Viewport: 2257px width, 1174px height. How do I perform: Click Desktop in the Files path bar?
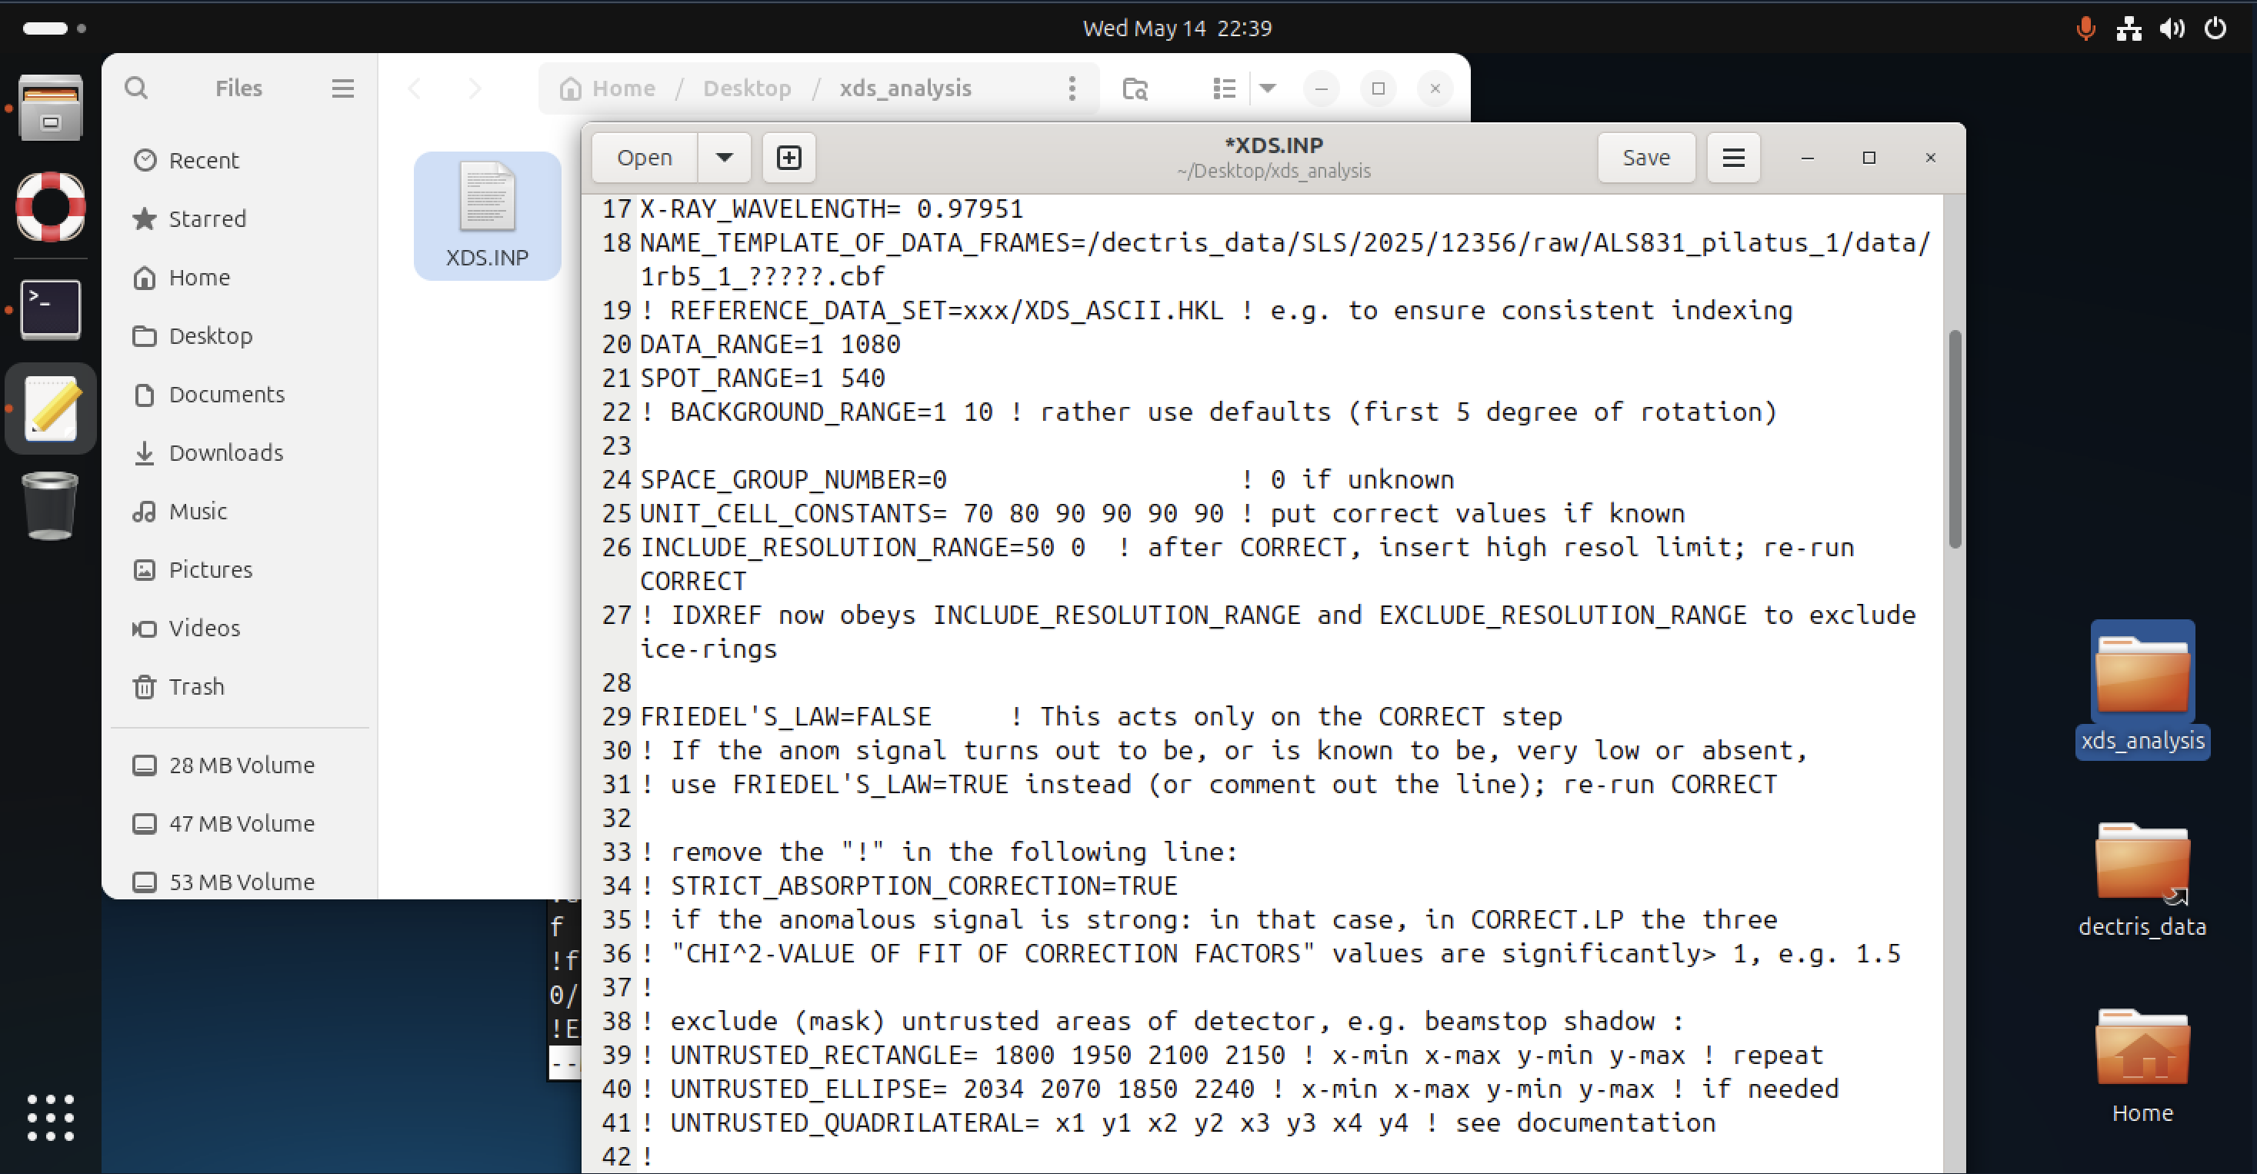746,88
